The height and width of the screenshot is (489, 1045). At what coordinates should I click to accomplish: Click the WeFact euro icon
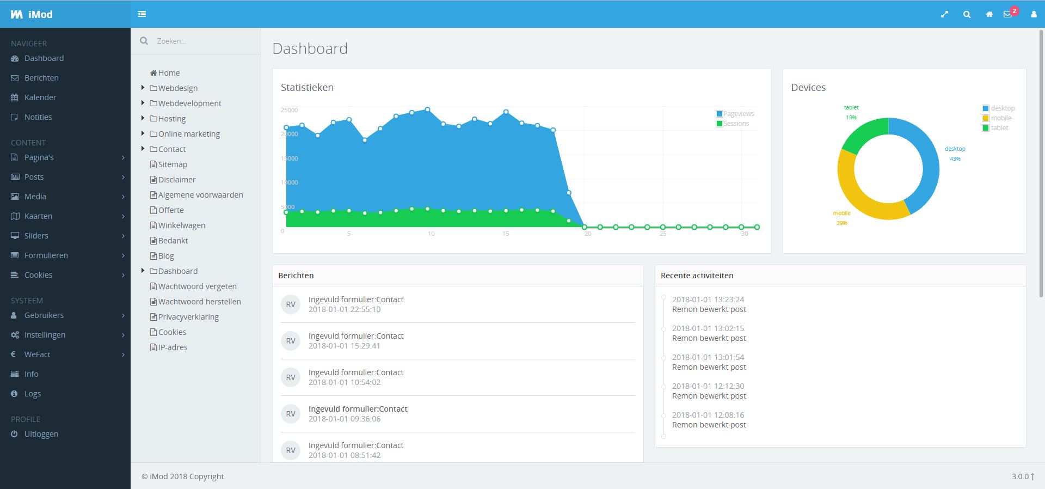pos(14,354)
